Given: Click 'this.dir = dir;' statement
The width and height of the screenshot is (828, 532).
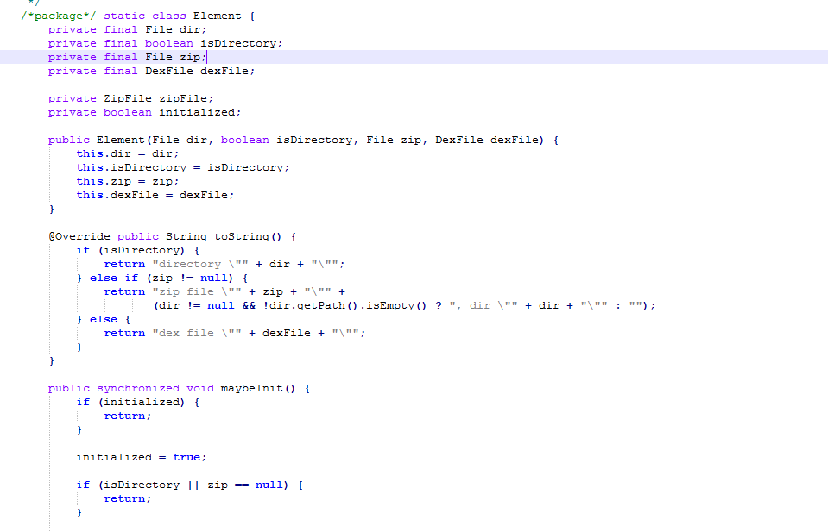Looking at the screenshot, I should click(x=128, y=153).
